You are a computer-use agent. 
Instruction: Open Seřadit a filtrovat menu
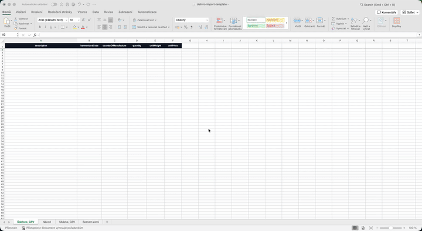(x=355, y=23)
